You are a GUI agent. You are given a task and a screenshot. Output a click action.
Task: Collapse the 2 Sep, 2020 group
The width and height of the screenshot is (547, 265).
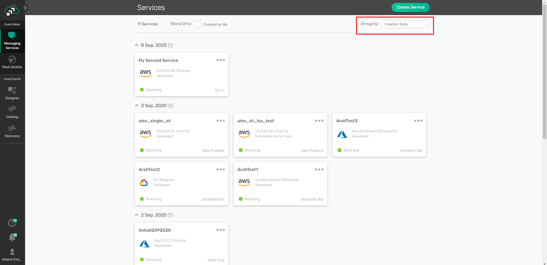137,215
